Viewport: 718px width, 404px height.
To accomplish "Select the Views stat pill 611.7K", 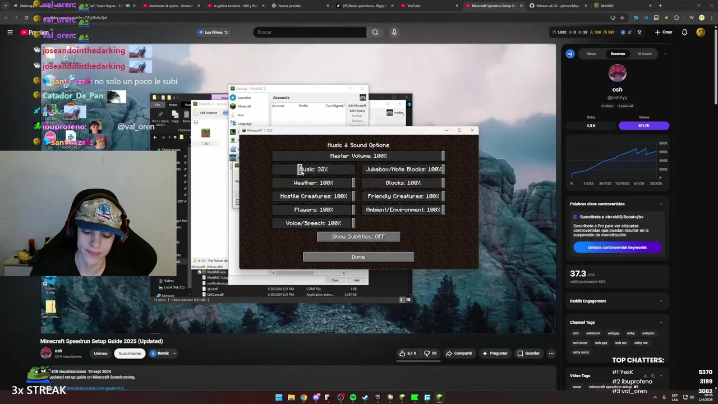I will (x=644, y=126).
